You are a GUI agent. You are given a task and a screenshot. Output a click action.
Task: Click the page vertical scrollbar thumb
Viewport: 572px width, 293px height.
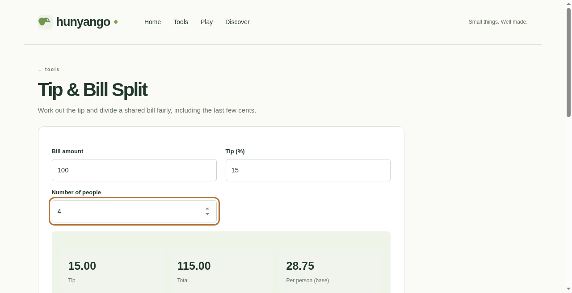coord(568,63)
